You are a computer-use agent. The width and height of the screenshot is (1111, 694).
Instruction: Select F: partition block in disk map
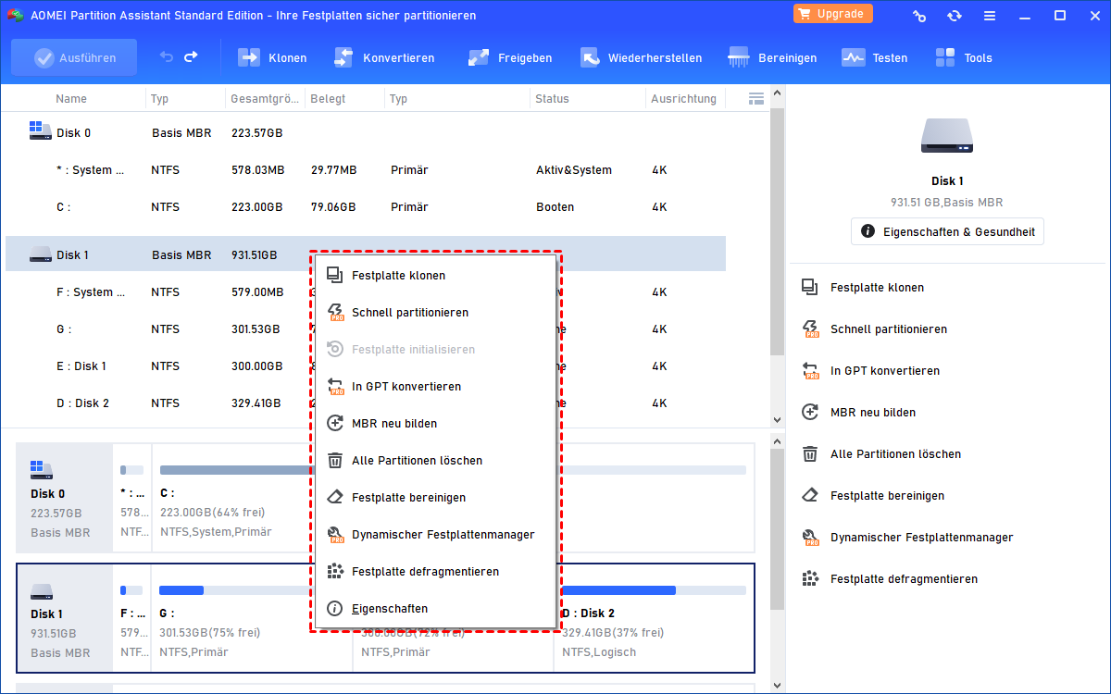pos(132,617)
